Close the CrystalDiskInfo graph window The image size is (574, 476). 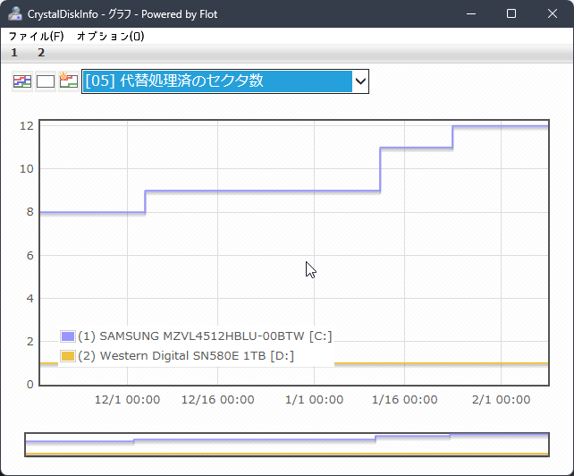pyautogui.click(x=553, y=14)
